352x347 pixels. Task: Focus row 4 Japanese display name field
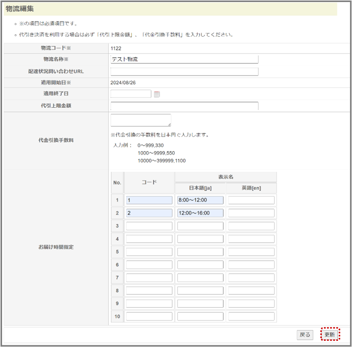click(200, 239)
